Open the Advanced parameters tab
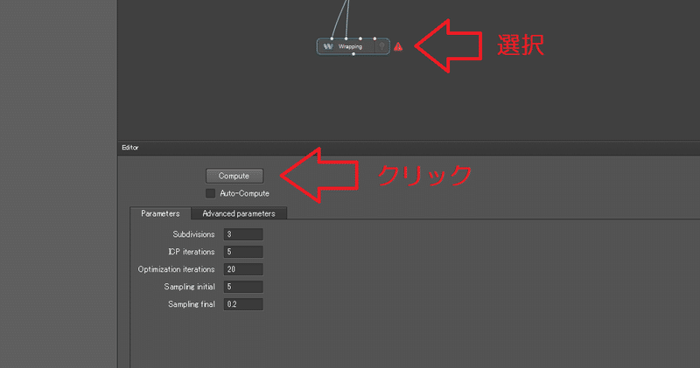Viewport: 700px width, 368px height. coord(239,213)
